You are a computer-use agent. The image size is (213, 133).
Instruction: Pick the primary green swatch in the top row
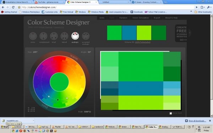coord(114,33)
